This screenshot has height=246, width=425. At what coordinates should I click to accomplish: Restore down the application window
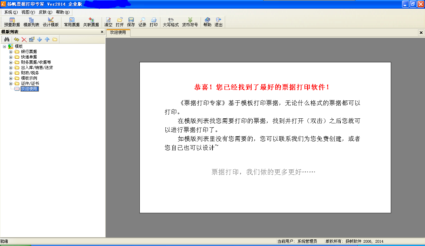point(413,4)
